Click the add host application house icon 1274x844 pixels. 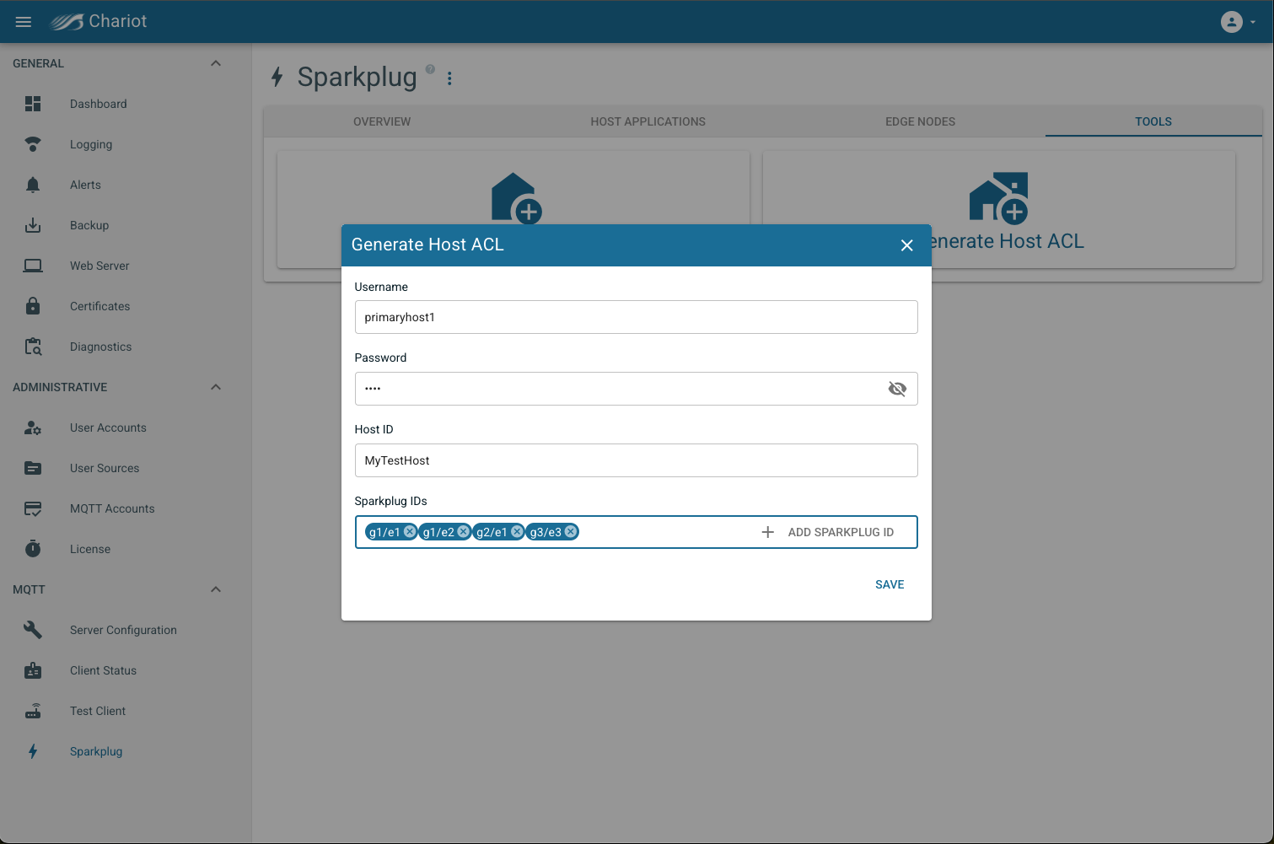[516, 197]
